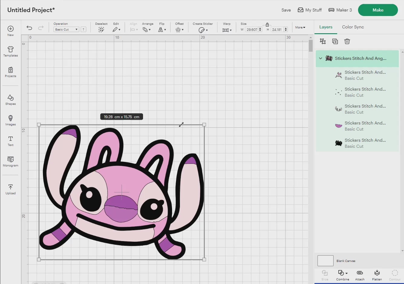Click the green Make button

[378, 10]
